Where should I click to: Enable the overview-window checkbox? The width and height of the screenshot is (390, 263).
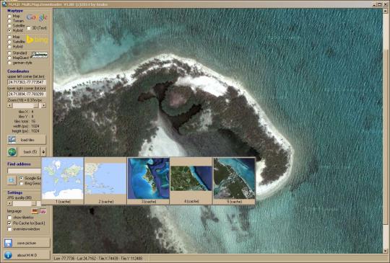[9, 229]
